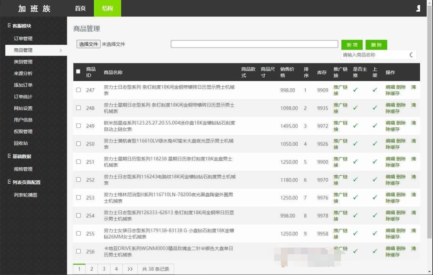Image resolution: width=433 pixels, height=275 pixels.
Task: Check the checkbox for product ID 253
Action: pos(79,197)
